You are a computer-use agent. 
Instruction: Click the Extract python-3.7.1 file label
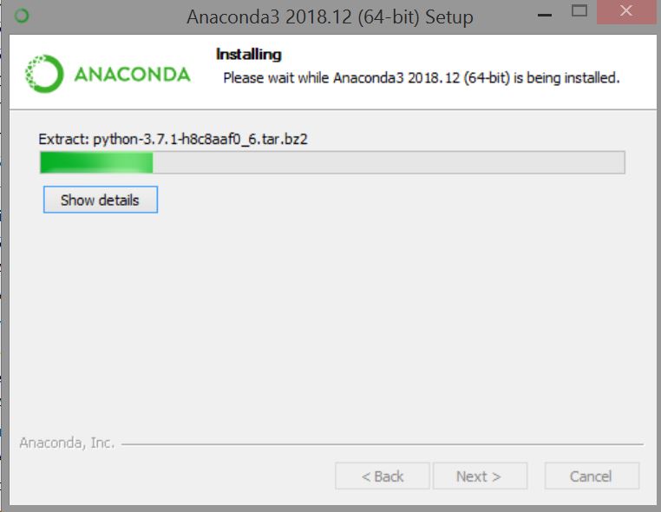coord(173,139)
